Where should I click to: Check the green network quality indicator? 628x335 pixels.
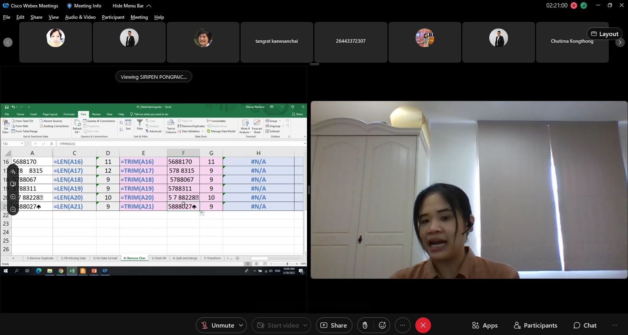pos(584,5)
